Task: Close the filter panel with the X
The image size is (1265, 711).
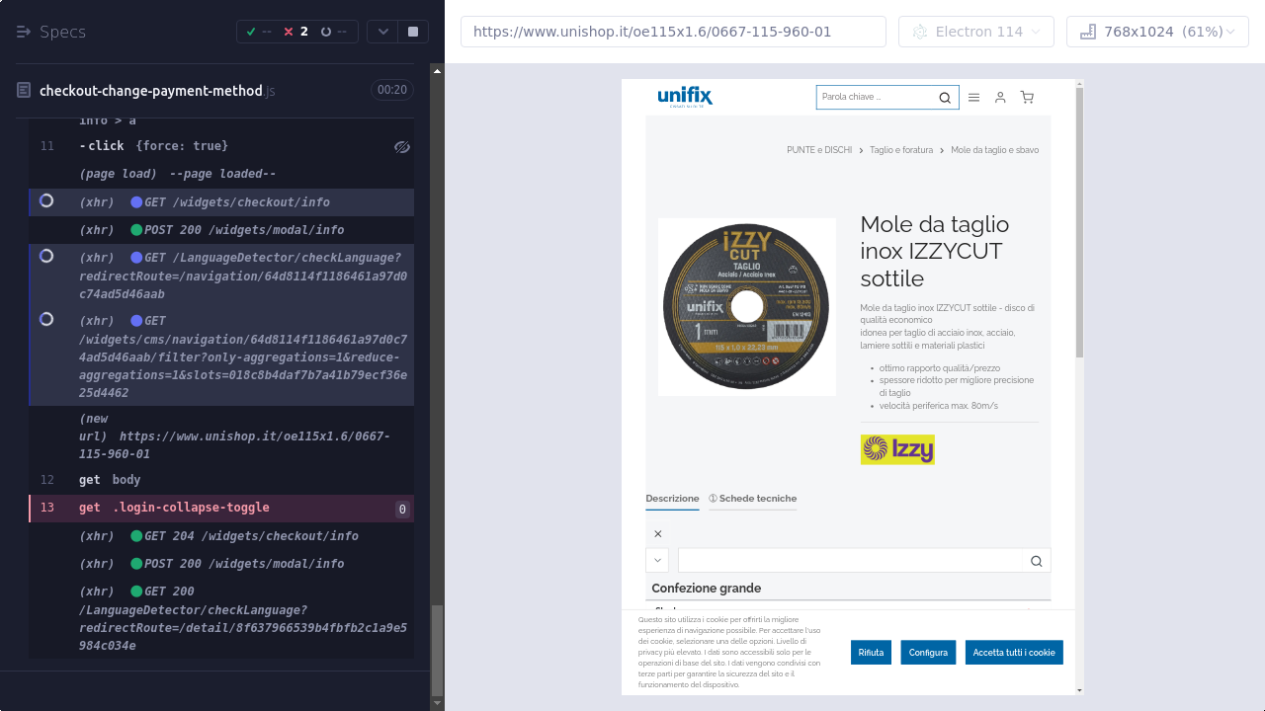Action: (x=658, y=534)
